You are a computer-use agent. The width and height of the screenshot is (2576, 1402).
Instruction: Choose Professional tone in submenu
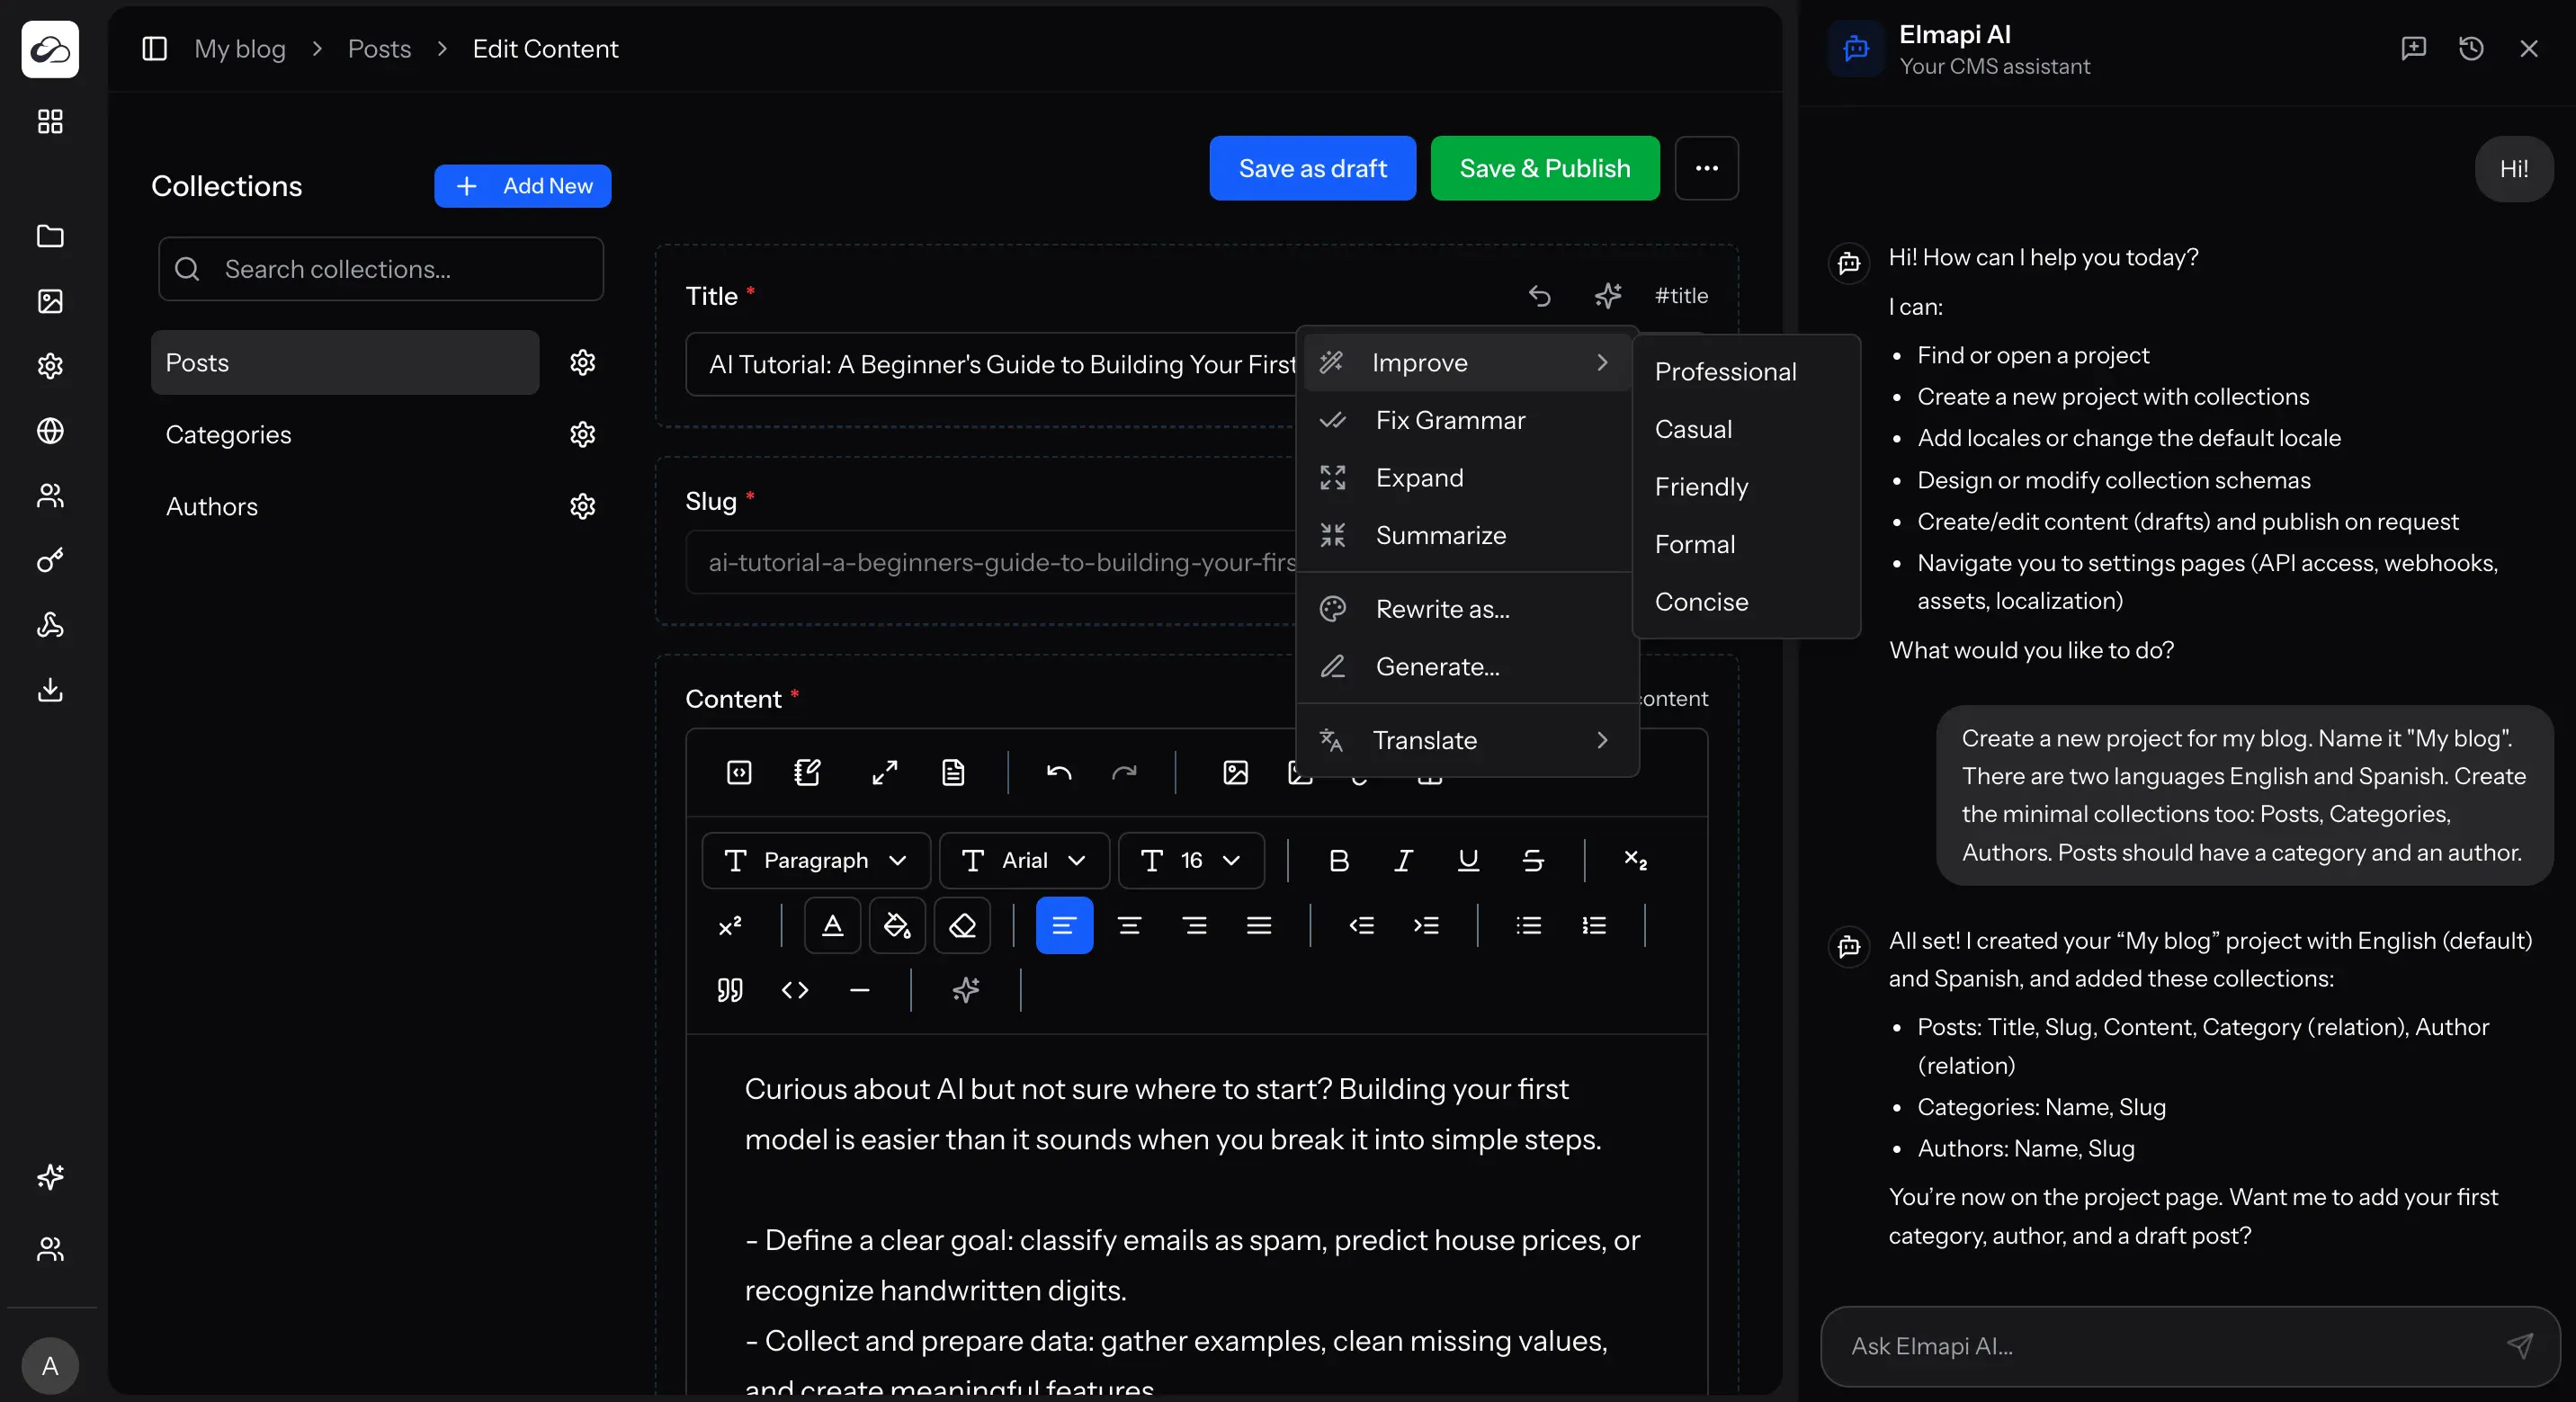[x=1745, y=371]
